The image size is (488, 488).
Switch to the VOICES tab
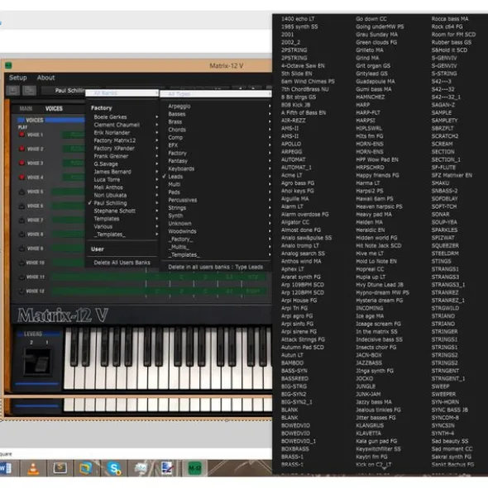[x=54, y=109]
